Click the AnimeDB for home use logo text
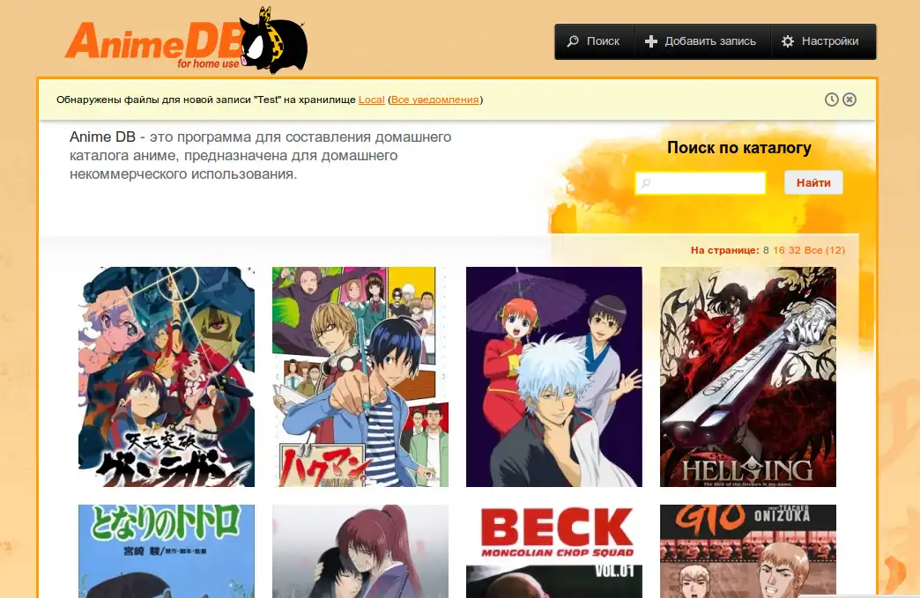This screenshot has width=920, height=598. (x=153, y=45)
